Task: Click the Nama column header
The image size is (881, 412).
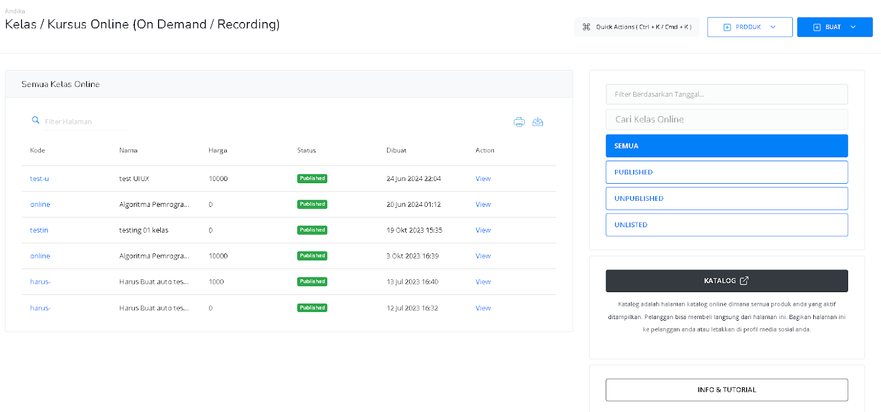Action: pyautogui.click(x=128, y=150)
